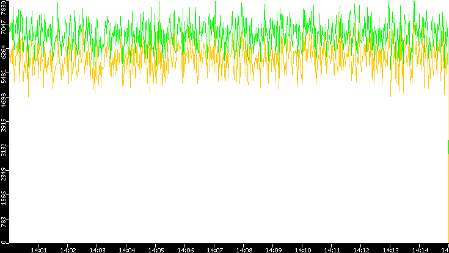449x253 pixels.
Task: Click the 14:09 time axis label
Action: click(x=273, y=250)
